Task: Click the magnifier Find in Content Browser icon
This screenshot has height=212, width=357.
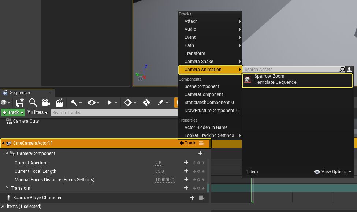Action: click(x=33, y=103)
